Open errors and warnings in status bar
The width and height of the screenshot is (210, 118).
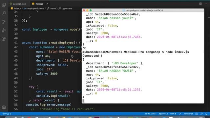coord(7,114)
